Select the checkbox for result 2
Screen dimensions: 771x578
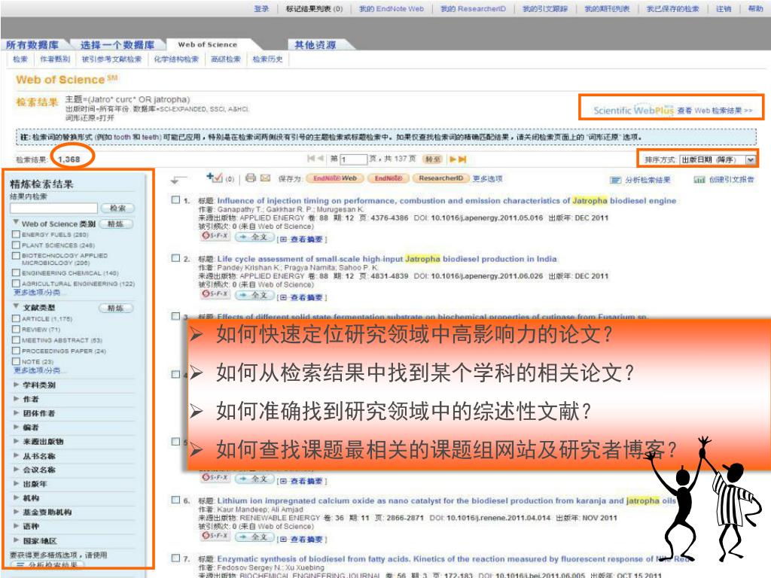(175, 257)
